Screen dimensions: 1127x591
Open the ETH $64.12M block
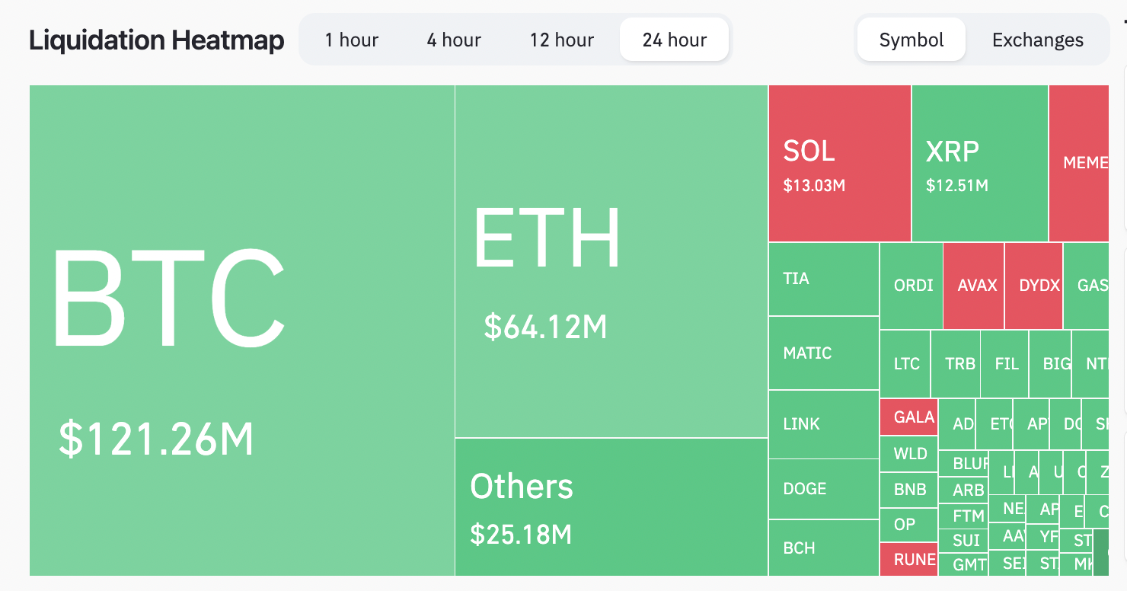(x=611, y=260)
